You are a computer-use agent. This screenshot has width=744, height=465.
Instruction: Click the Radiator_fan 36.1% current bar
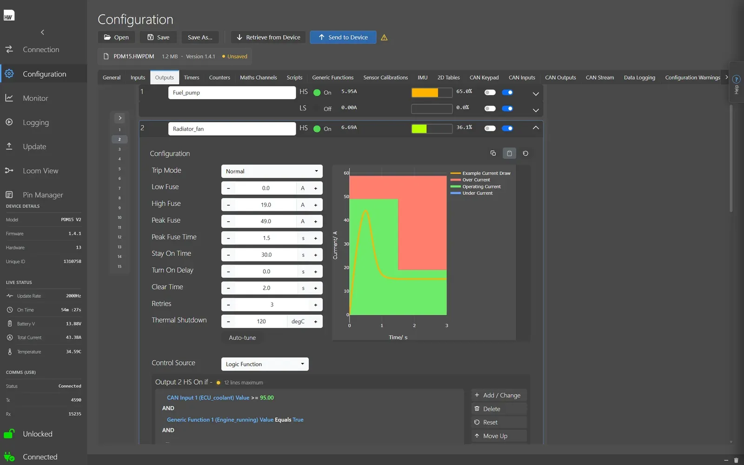pos(432,128)
